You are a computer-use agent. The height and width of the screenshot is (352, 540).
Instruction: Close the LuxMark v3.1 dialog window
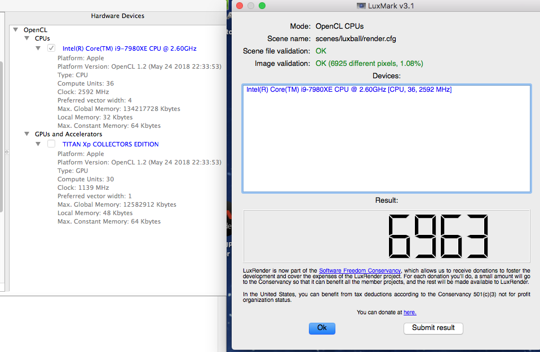240,6
